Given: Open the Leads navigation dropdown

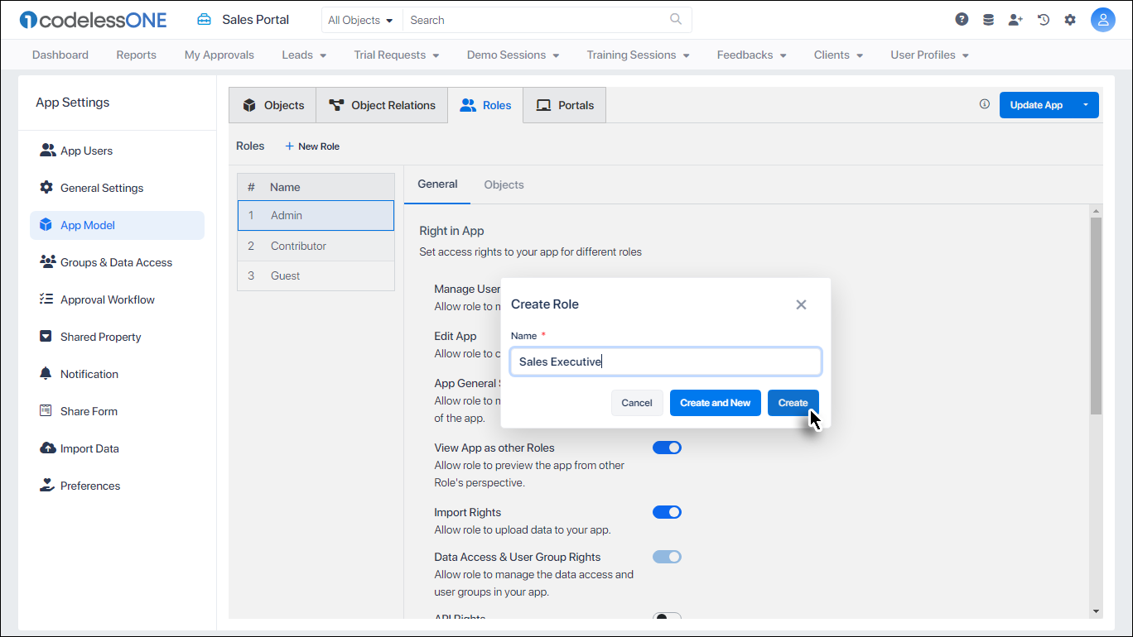Looking at the screenshot, I should (303, 55).
